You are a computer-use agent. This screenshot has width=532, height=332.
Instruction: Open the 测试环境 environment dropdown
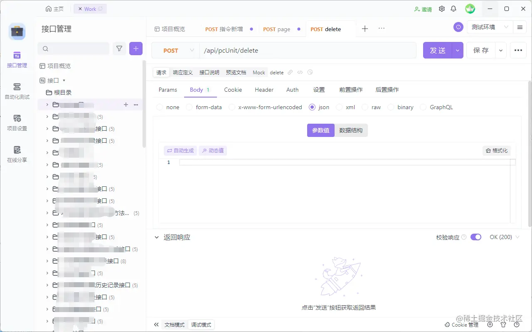pos(490,27)
